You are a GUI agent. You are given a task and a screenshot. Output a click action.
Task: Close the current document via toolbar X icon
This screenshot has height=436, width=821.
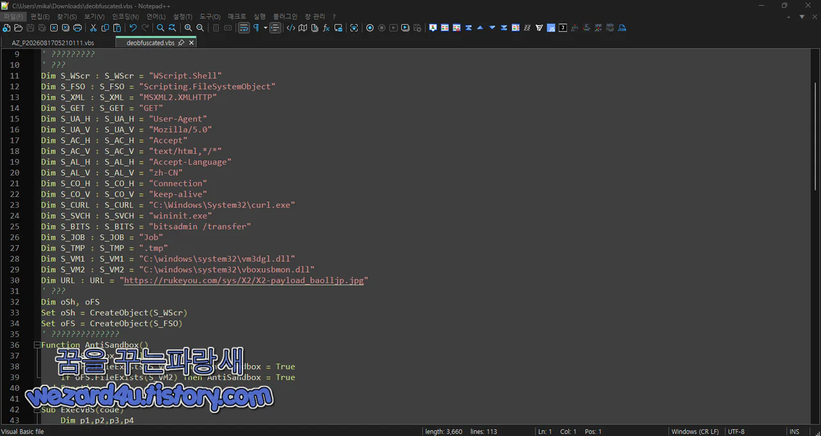point(54,28)
